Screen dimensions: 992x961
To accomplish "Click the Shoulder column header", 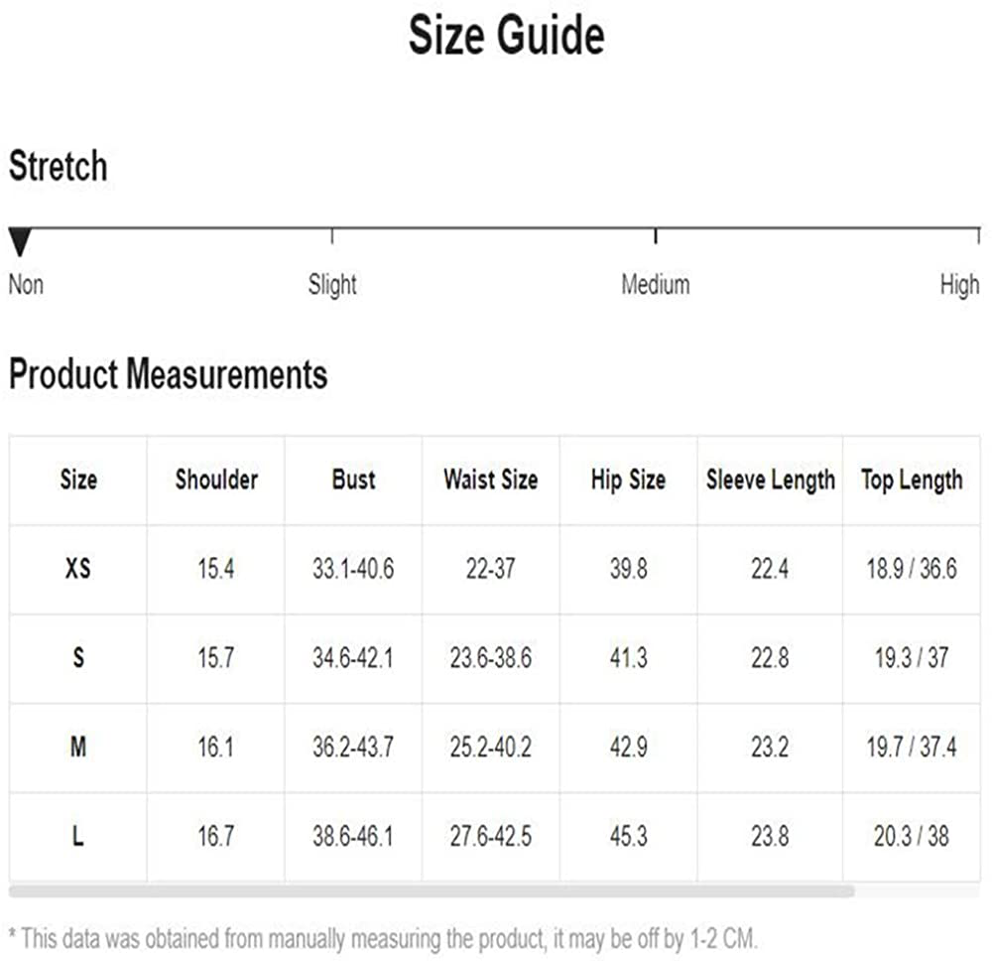I will pyautogui.click(x=216, y=480).
